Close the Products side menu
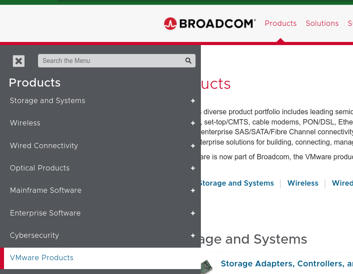The height and width of the screenshot is (274, 353). point(19,61)
